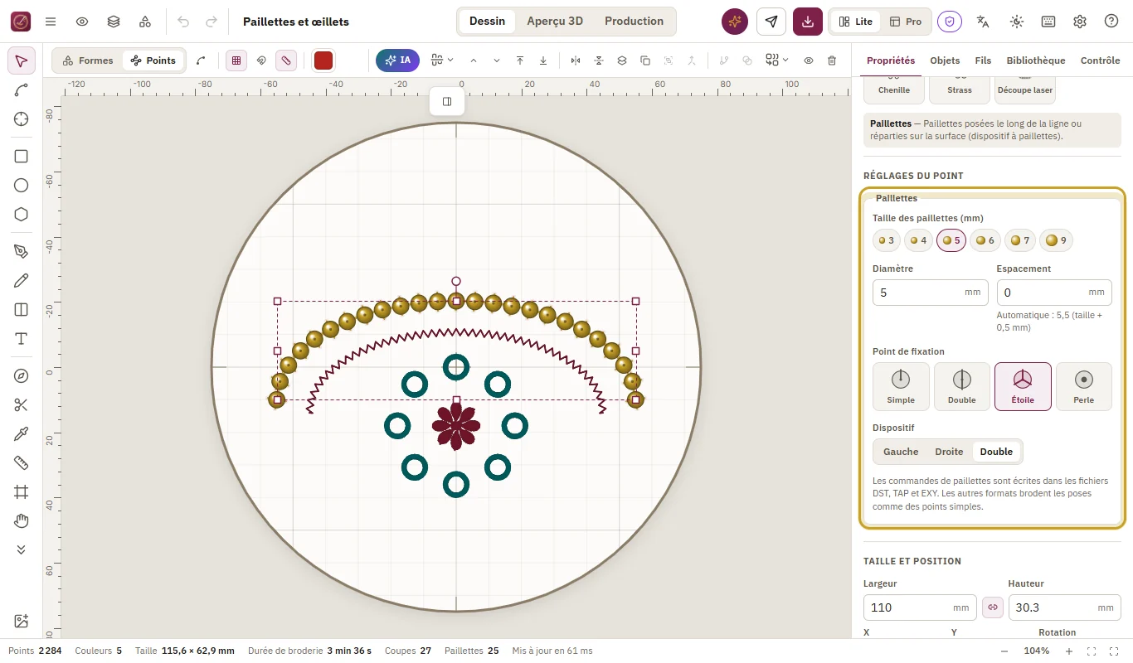Click the Formes mode button
The image size is (1133, 663).
88,60
